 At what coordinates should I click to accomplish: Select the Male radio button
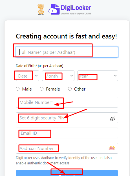point(17,89)
